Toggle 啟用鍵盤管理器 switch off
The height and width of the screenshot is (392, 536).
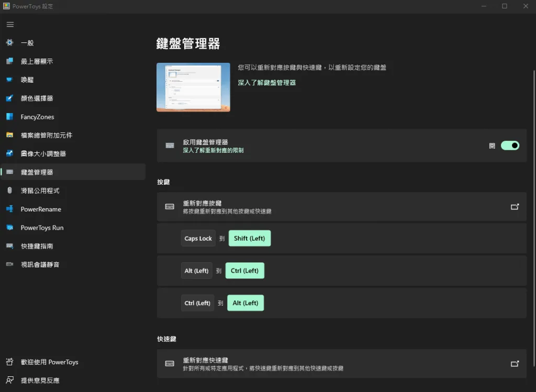point(510,145)
